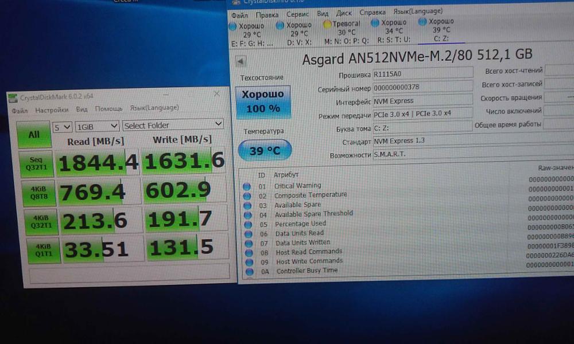Click status circle of Available Spare Threshold row
Image resolution: width=574 pixels, height=344 pixels.
click(248, 215)
